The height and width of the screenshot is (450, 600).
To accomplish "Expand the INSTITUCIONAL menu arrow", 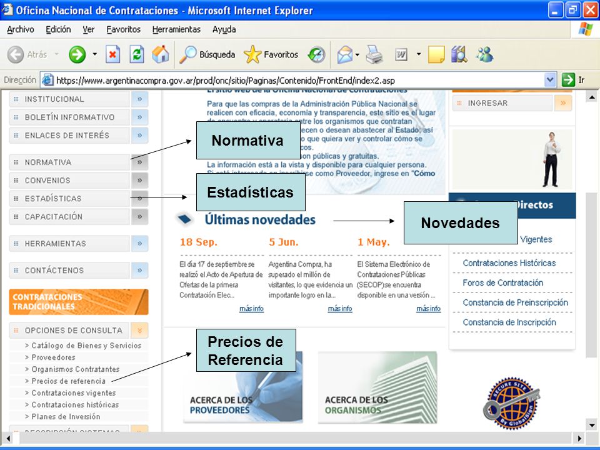I will pyautogui.click(x=139, y=99).
